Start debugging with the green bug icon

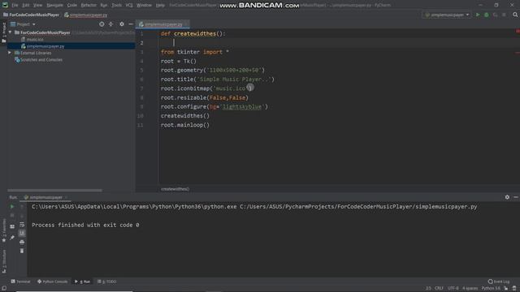[487, 15]
